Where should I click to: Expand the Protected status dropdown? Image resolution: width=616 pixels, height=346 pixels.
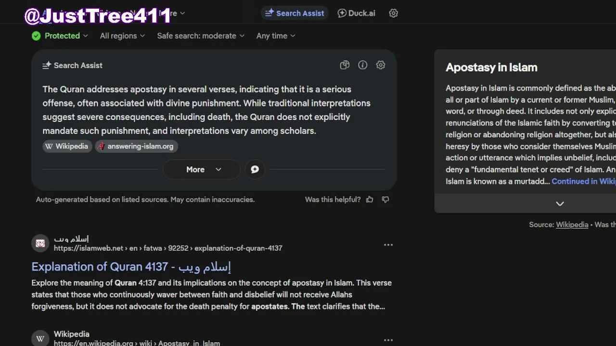tap(60, 36)
